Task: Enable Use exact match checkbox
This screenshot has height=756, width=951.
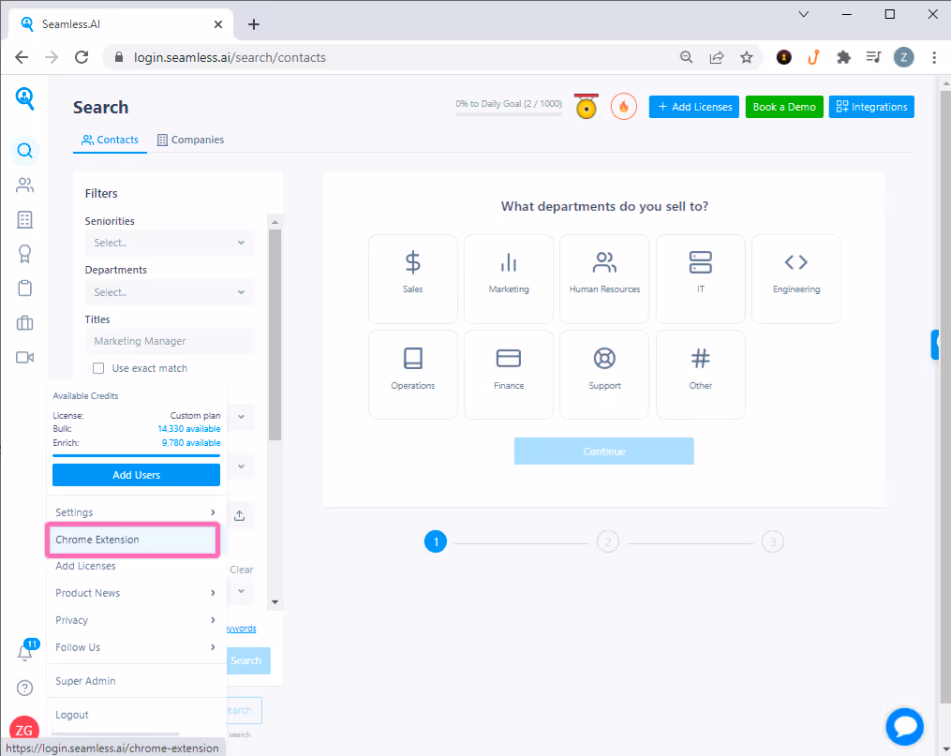Action: point(98,368)
